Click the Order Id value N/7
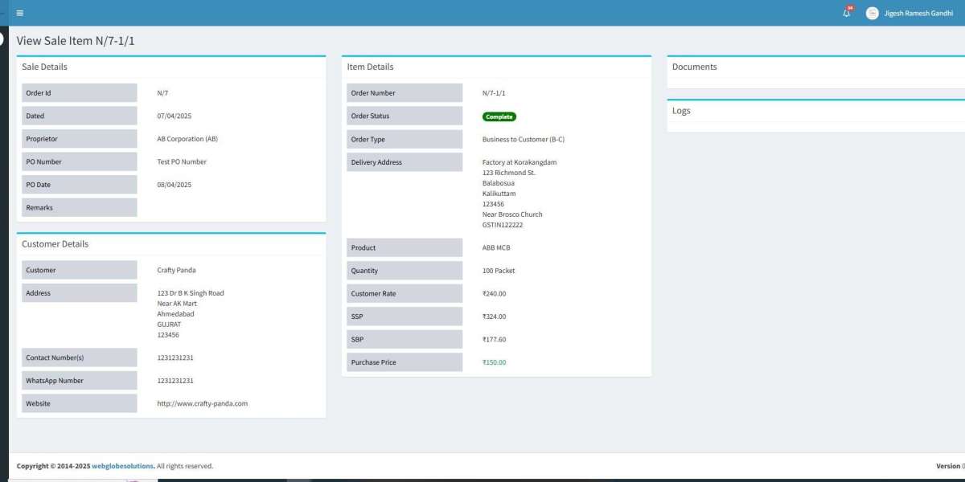The height and width of the screenshot is (482, 965). [x=162, y=93]
